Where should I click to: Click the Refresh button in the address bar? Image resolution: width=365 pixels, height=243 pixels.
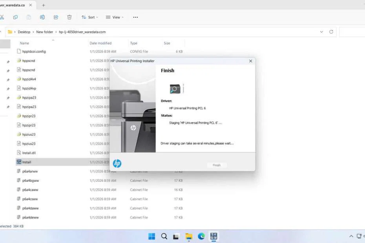(331, 32)
